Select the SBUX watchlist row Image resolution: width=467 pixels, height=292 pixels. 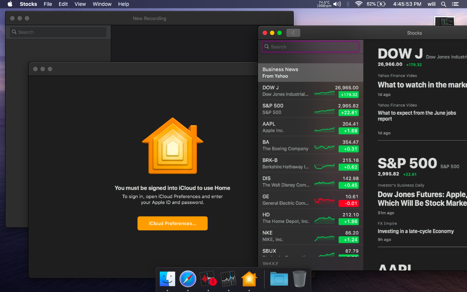pyautogui.click(x=311, y=251)
